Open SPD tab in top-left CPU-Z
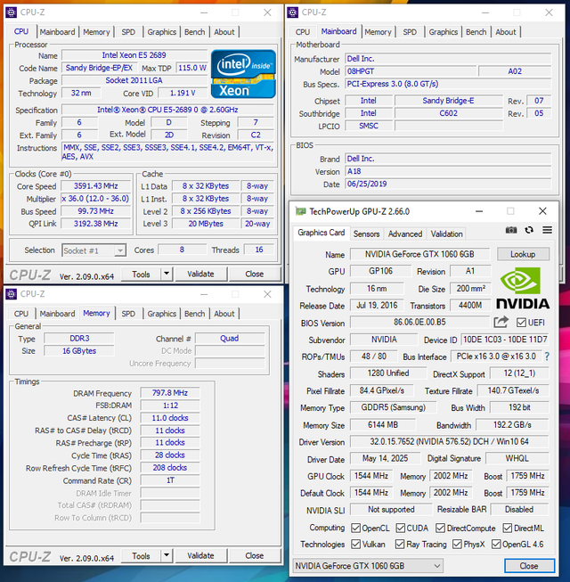The width and height of the screenshot is (570, 582). coord(128,32)
